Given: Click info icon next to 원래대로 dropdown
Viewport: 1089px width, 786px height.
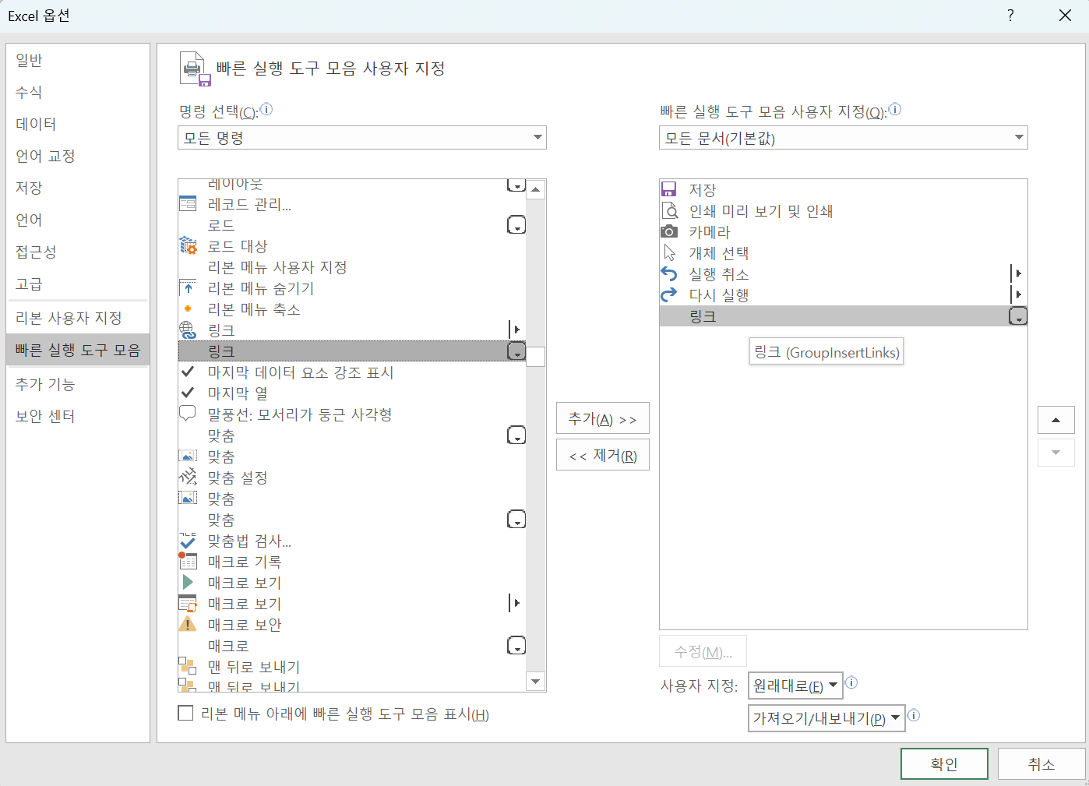Looking at the screenshot, I should coord(851,682).
